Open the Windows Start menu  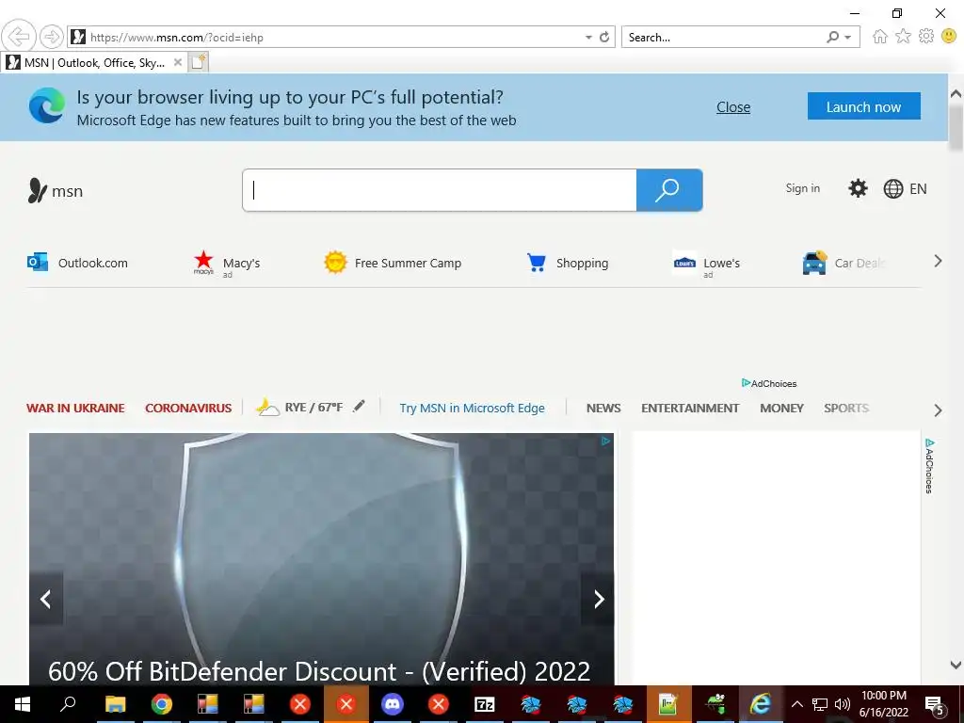click(23, 704)
